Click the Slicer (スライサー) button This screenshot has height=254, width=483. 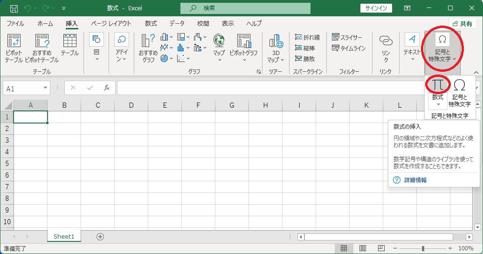(347, 37)
